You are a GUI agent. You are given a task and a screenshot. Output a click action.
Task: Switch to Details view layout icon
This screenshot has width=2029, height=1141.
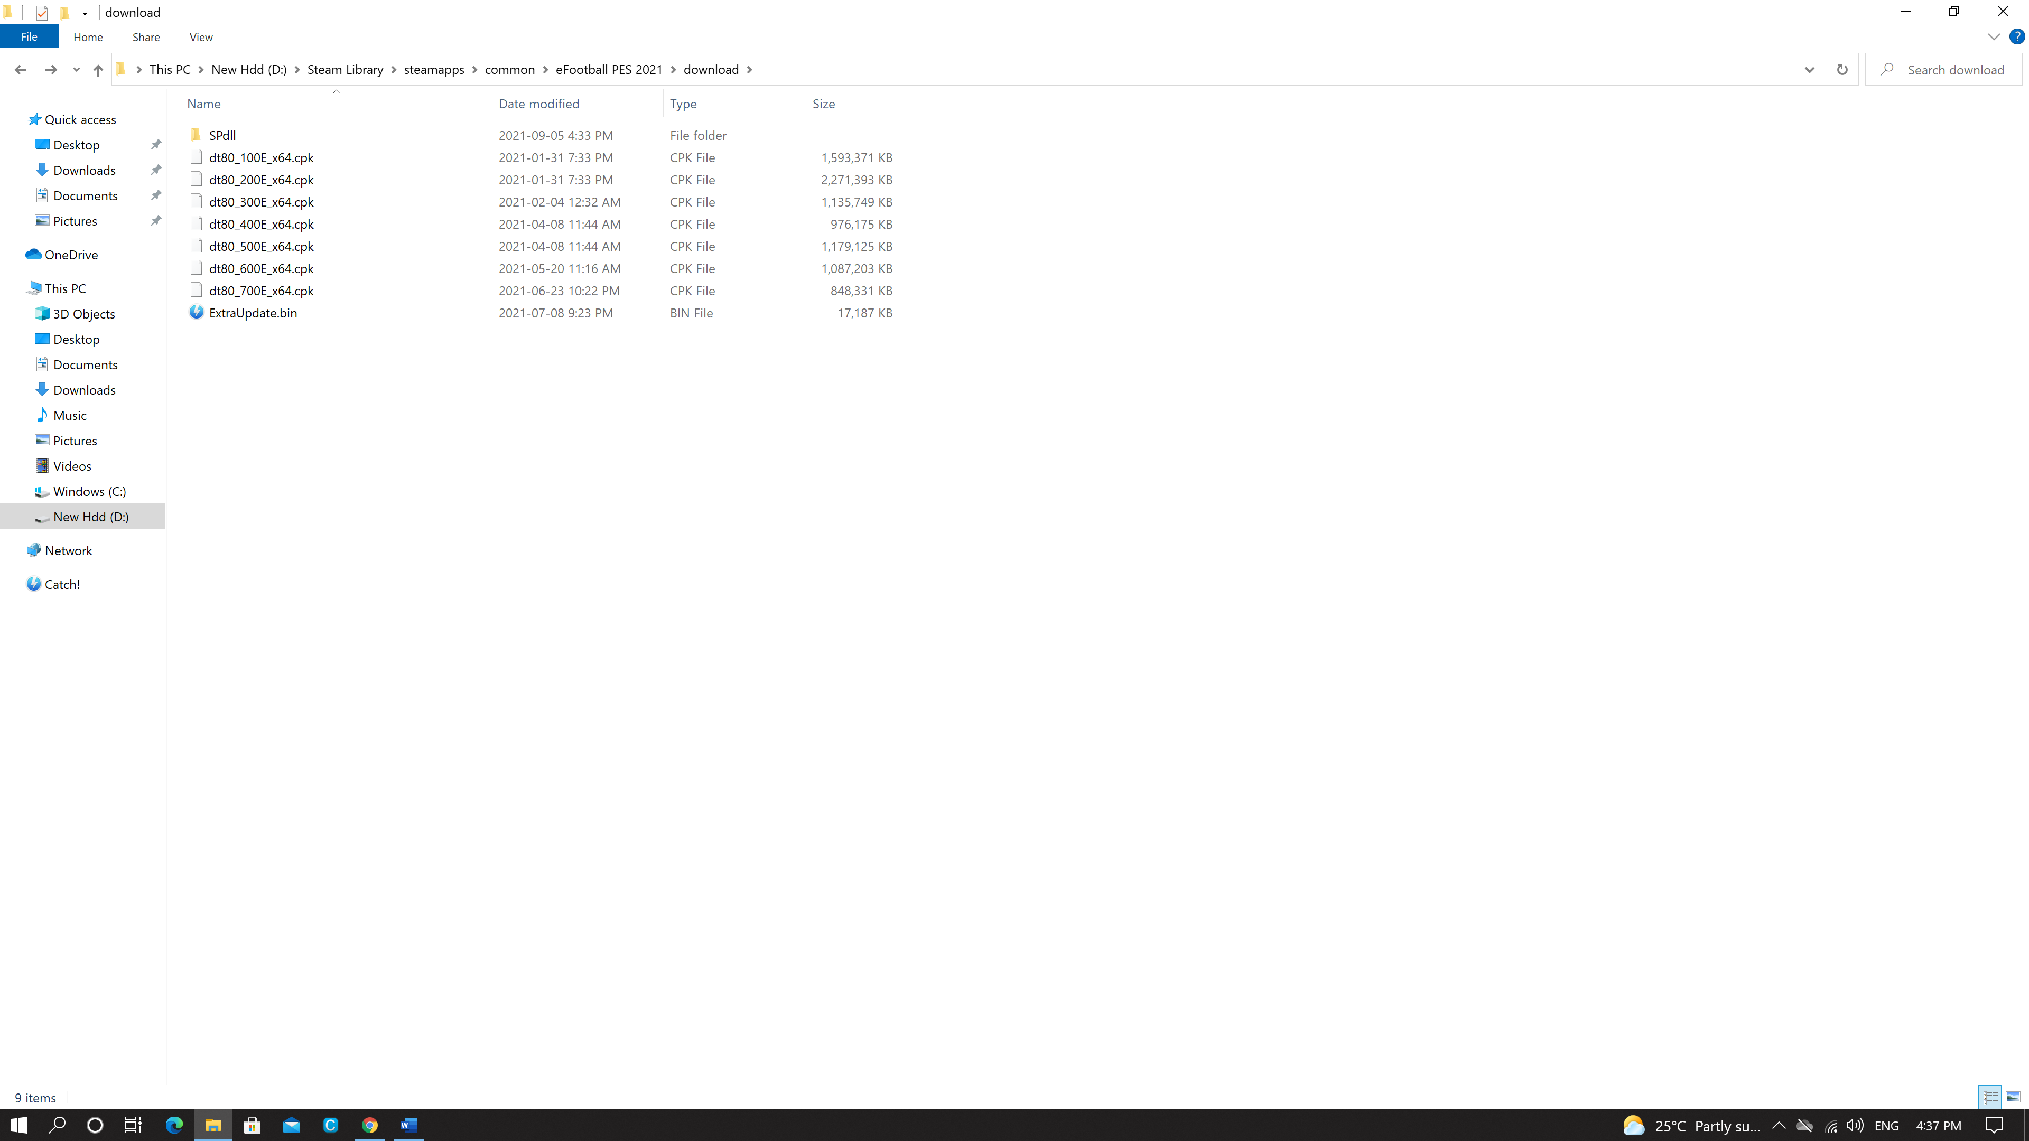(1989, 1097)
